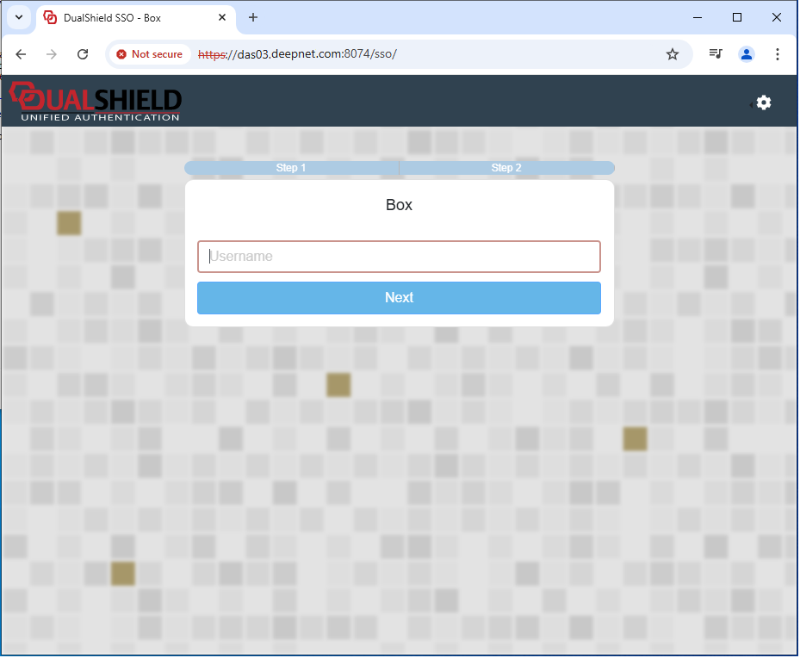
Task: Click the Not secure site info chip
Action: (150, 54)
